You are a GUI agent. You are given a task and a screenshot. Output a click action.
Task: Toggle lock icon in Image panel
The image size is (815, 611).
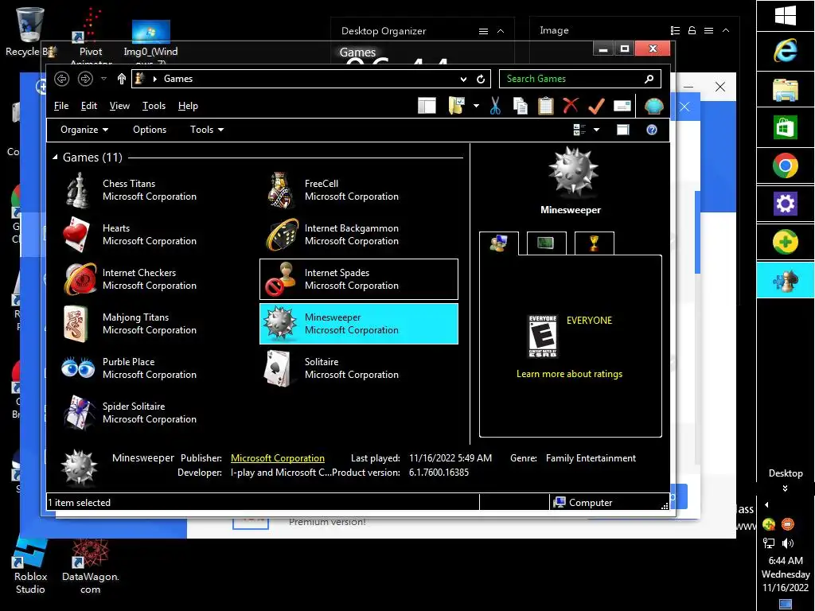point(692,31)
